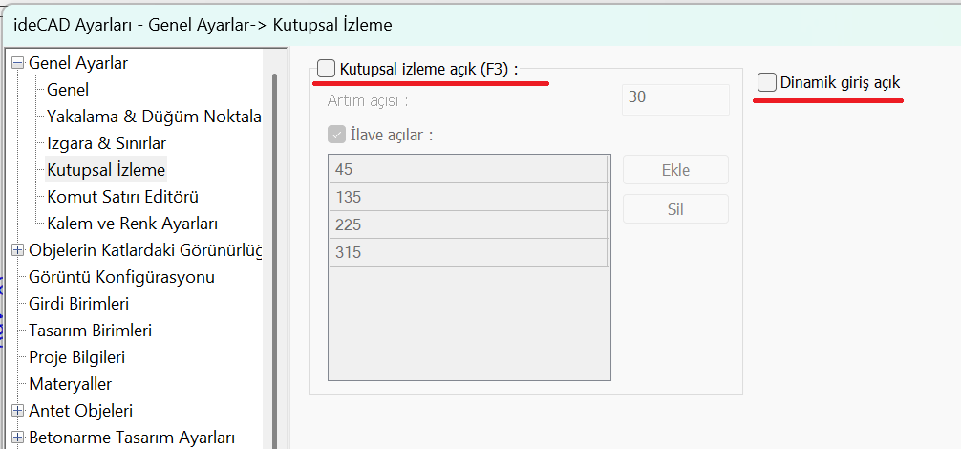Expand the Betonarme Tasarım Ayarları node

17,438
